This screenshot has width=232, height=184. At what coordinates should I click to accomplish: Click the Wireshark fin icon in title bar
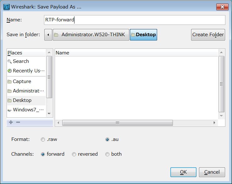click(x=7, y=7)
